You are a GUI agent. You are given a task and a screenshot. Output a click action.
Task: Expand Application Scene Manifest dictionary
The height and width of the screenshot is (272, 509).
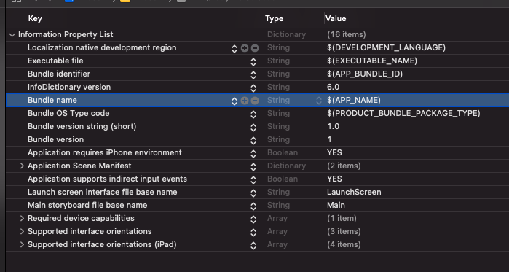22,166
